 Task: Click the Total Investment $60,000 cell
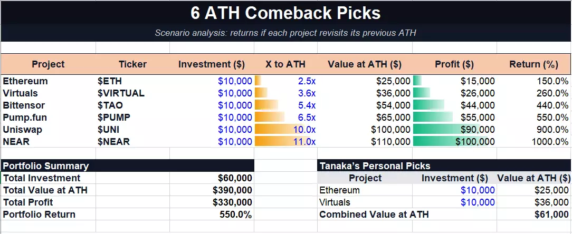[x=212, y=178]
